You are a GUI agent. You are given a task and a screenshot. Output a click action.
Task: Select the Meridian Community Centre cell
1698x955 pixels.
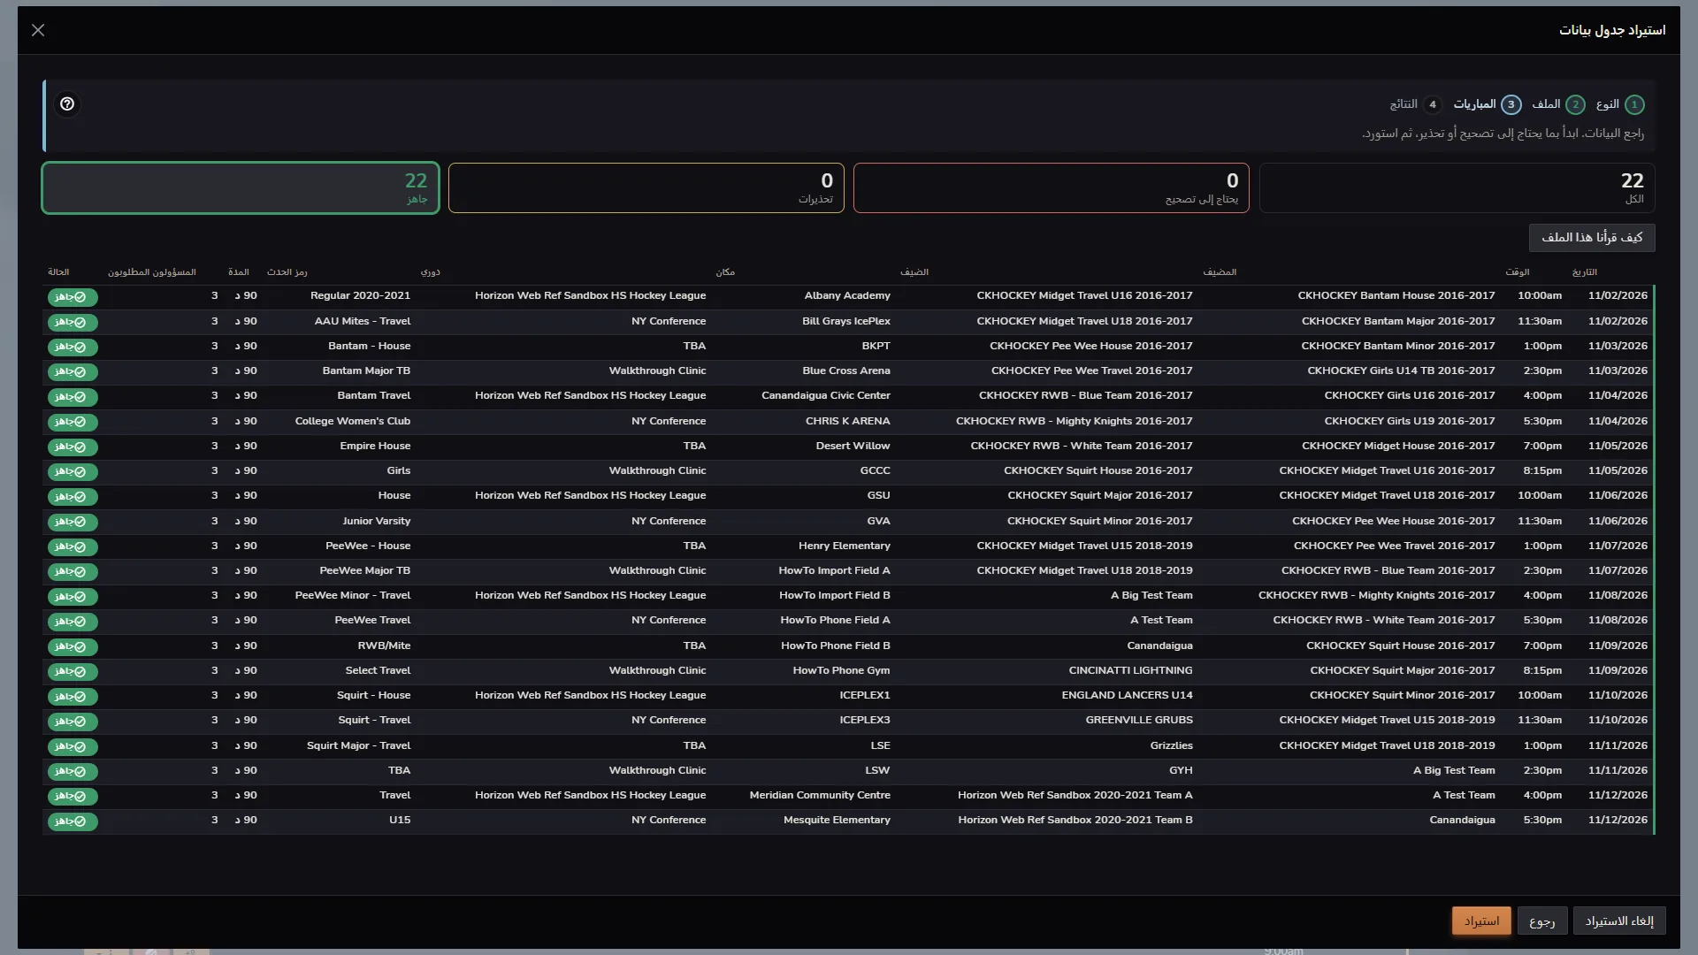coord(820,795)
